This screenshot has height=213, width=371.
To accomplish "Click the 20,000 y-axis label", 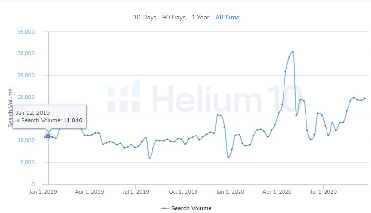I will [25, 97].
